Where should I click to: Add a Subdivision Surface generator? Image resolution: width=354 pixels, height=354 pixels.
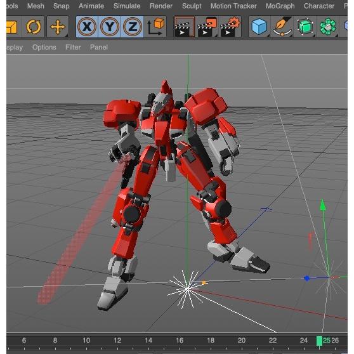tap(305, 27)
